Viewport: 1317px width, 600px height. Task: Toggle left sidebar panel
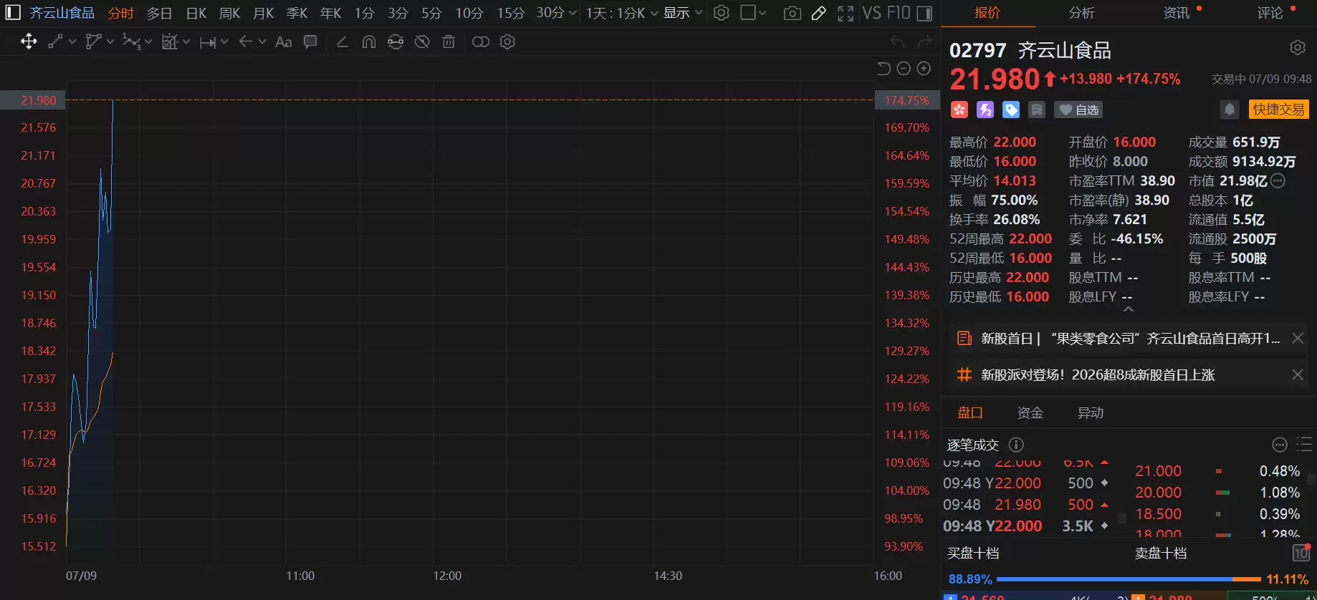coord(14,13)
